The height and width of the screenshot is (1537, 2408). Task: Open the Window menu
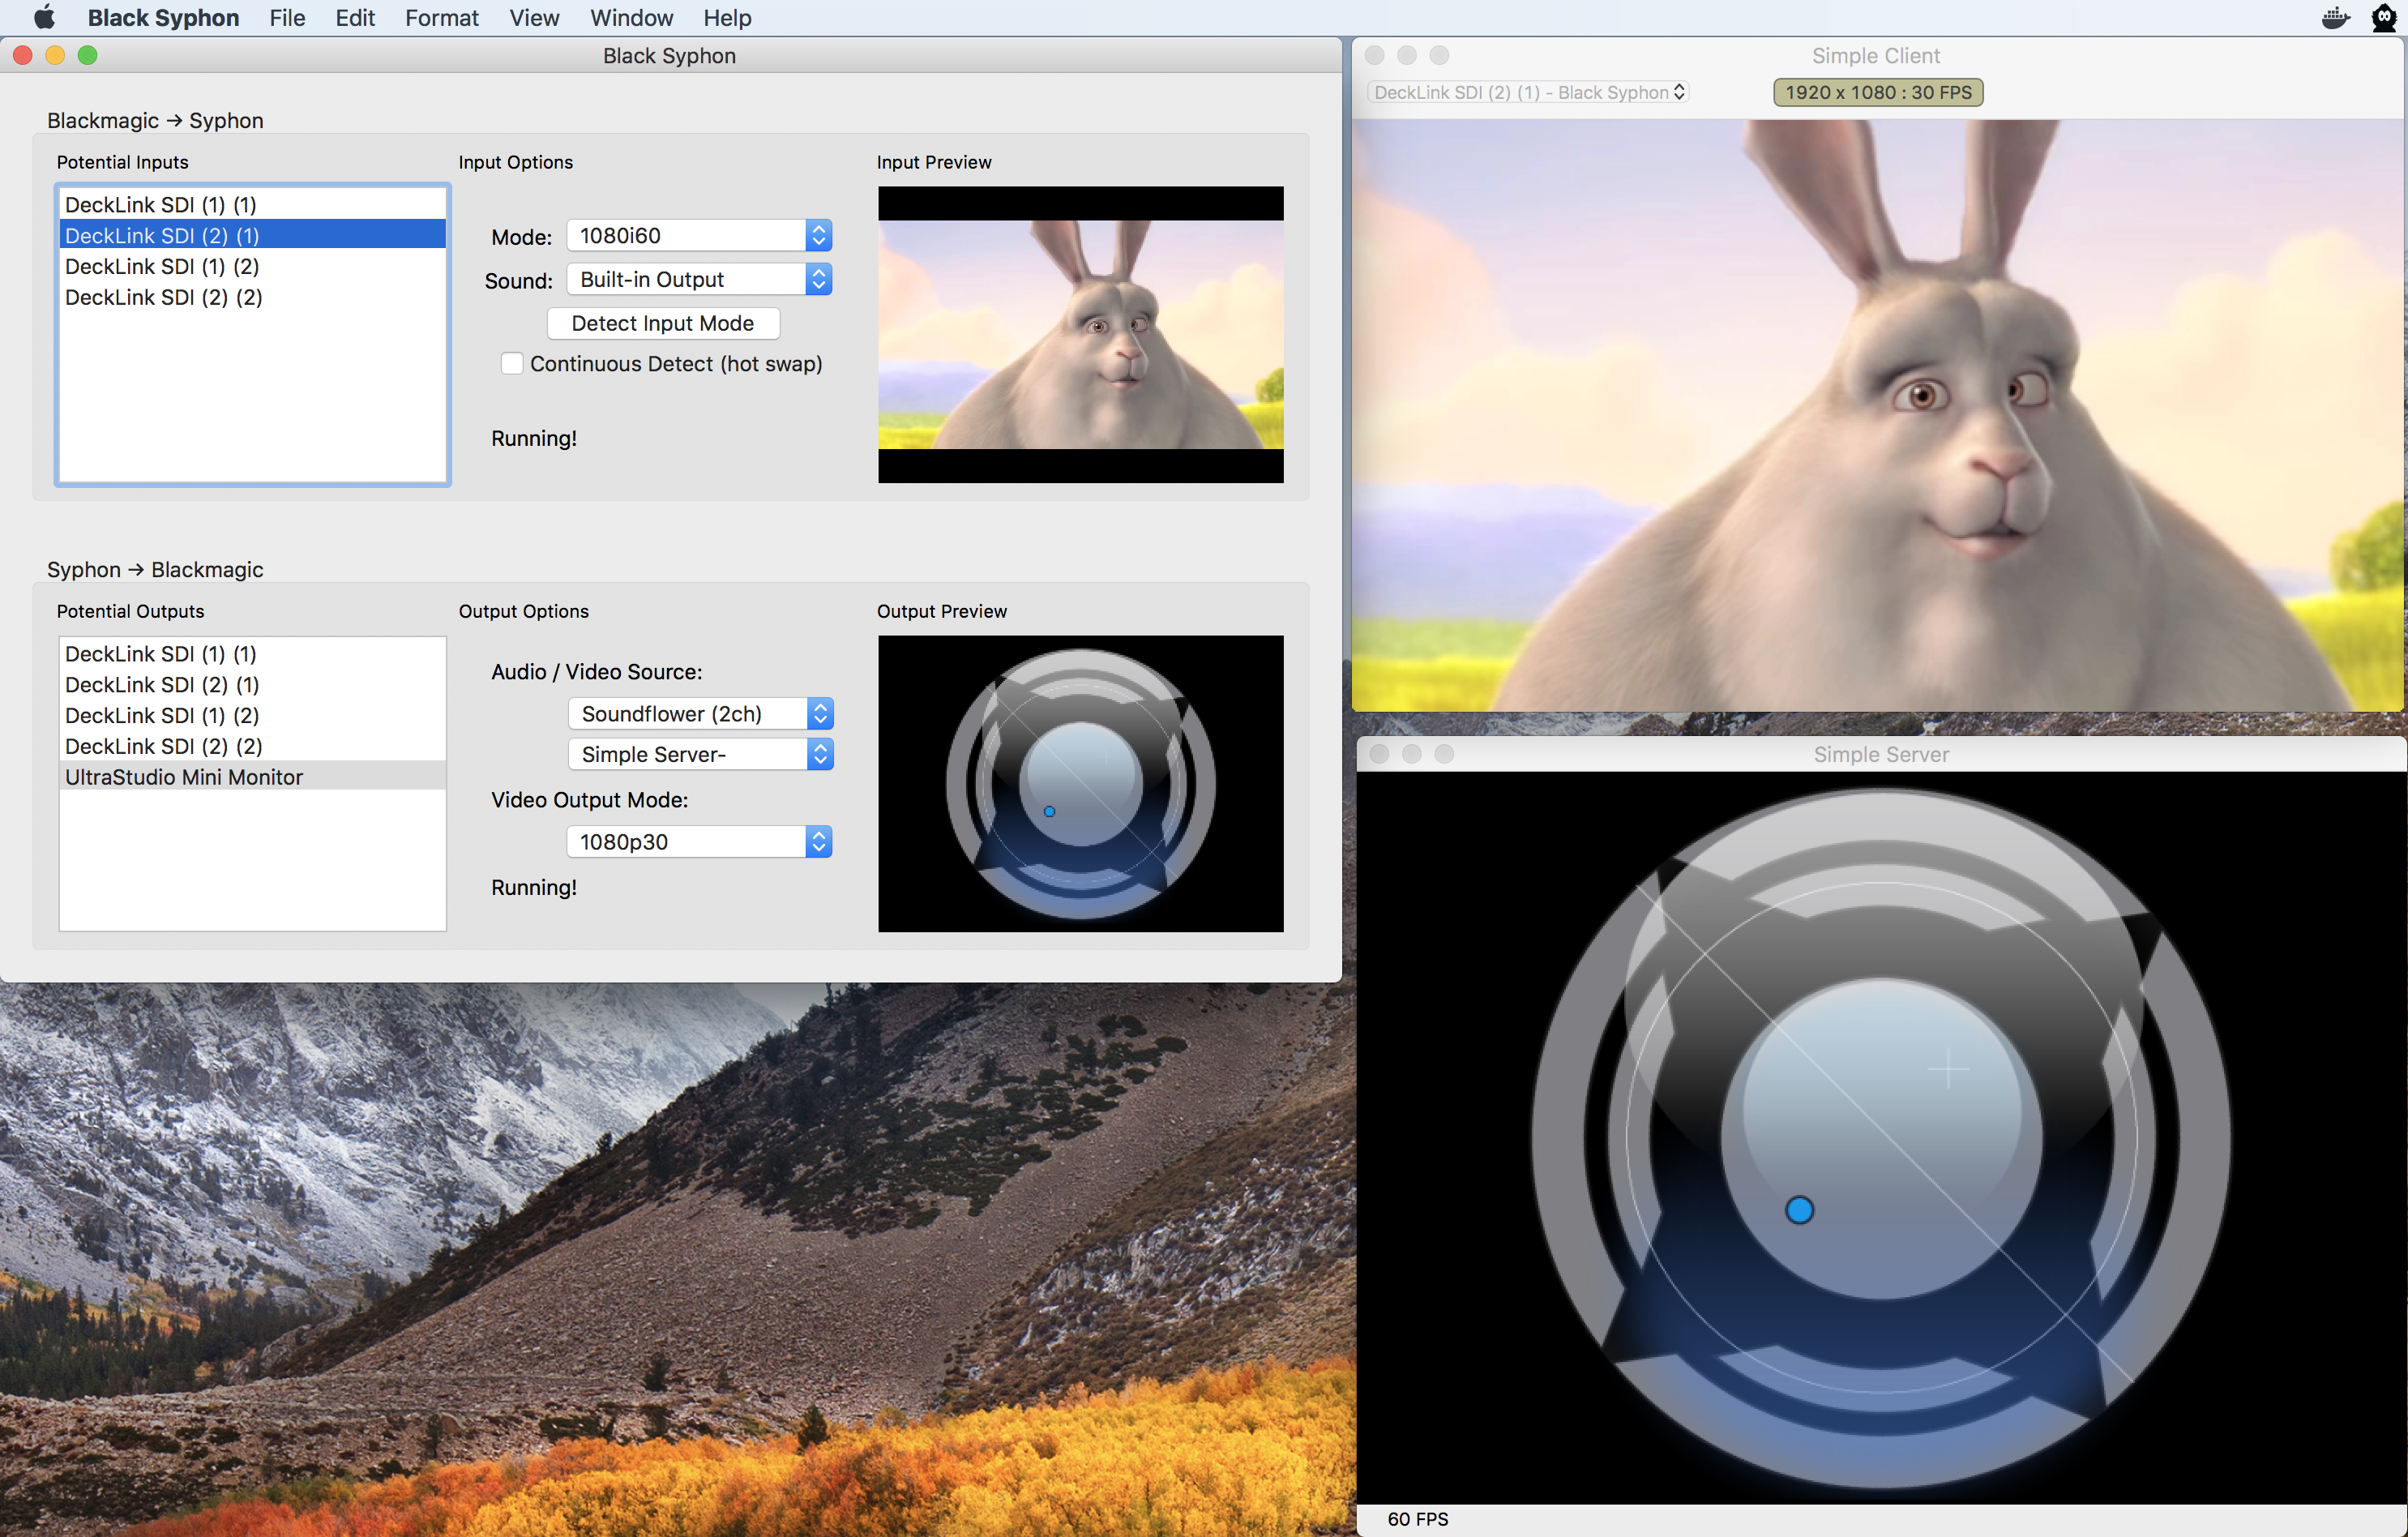631,18
